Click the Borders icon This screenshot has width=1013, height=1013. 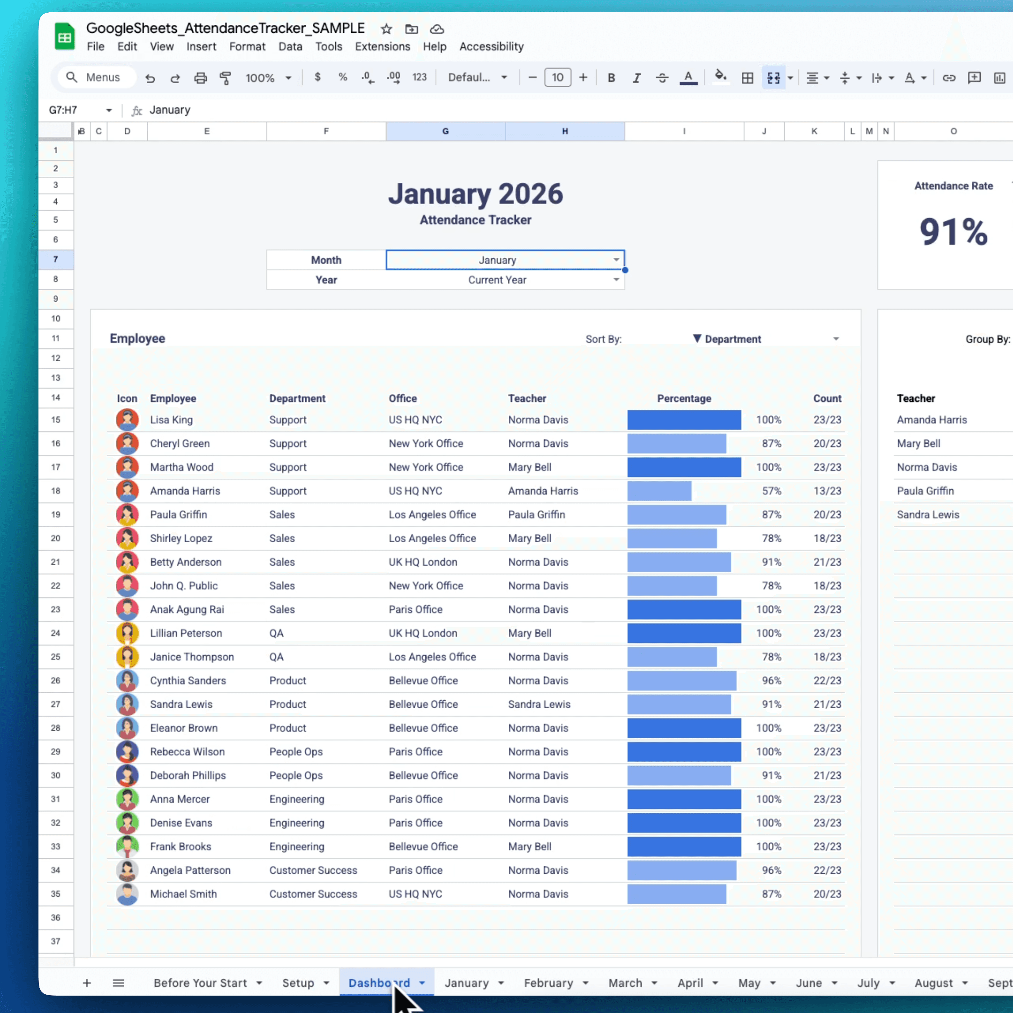(x=747, y=77)
